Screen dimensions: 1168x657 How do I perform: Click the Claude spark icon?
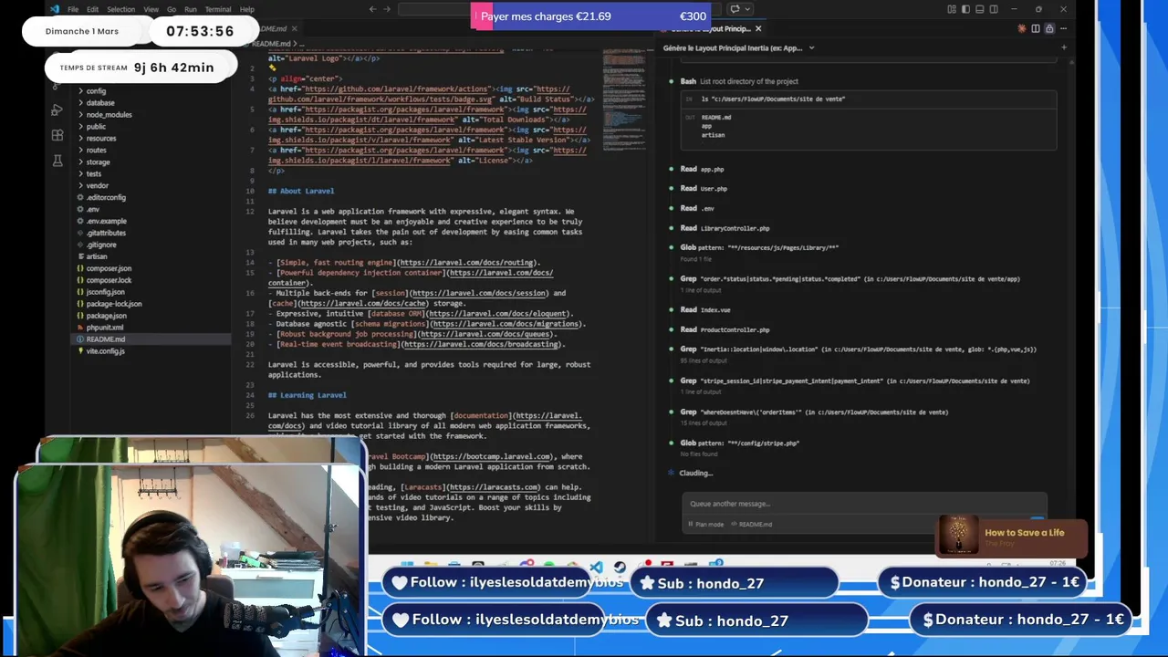(1021, 29)
